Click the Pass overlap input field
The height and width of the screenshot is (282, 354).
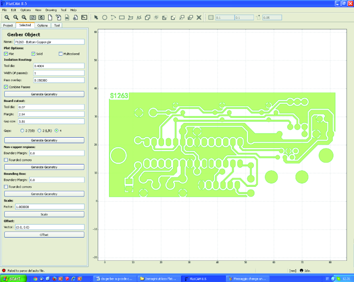[59, 80]
